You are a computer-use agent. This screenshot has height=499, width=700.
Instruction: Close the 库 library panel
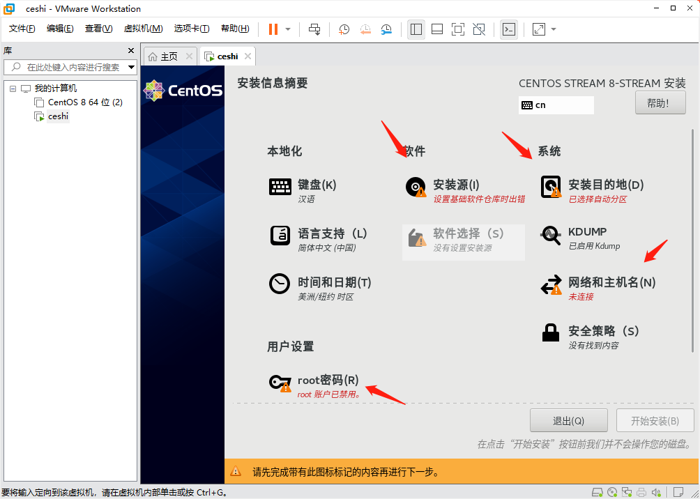[x=131, y=50]
